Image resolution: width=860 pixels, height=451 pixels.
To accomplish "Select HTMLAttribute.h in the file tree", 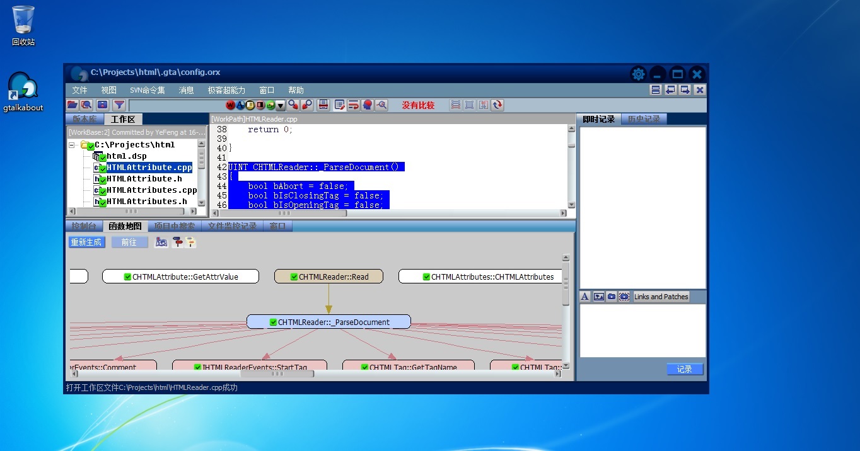I will 144,179.
